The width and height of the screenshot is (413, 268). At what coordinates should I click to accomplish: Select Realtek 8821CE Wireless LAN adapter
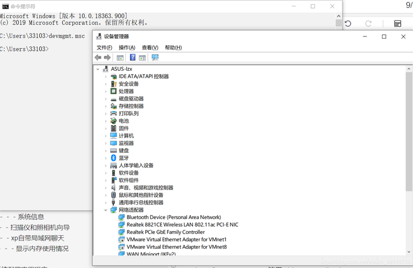click(x=182, y=225)
